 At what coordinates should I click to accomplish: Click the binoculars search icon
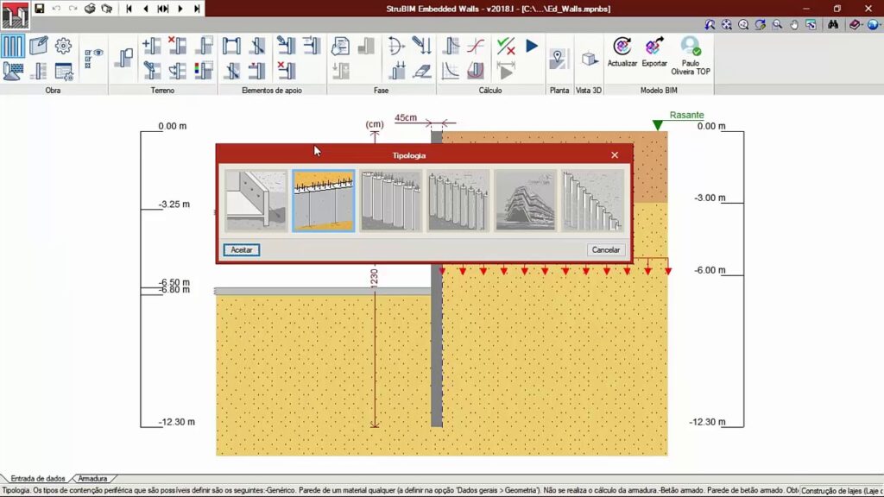coord(833,25)
